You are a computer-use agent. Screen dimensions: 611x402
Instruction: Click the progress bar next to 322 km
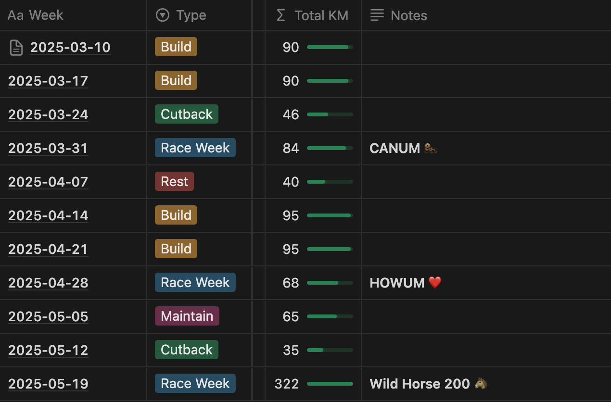pos(330,384)
